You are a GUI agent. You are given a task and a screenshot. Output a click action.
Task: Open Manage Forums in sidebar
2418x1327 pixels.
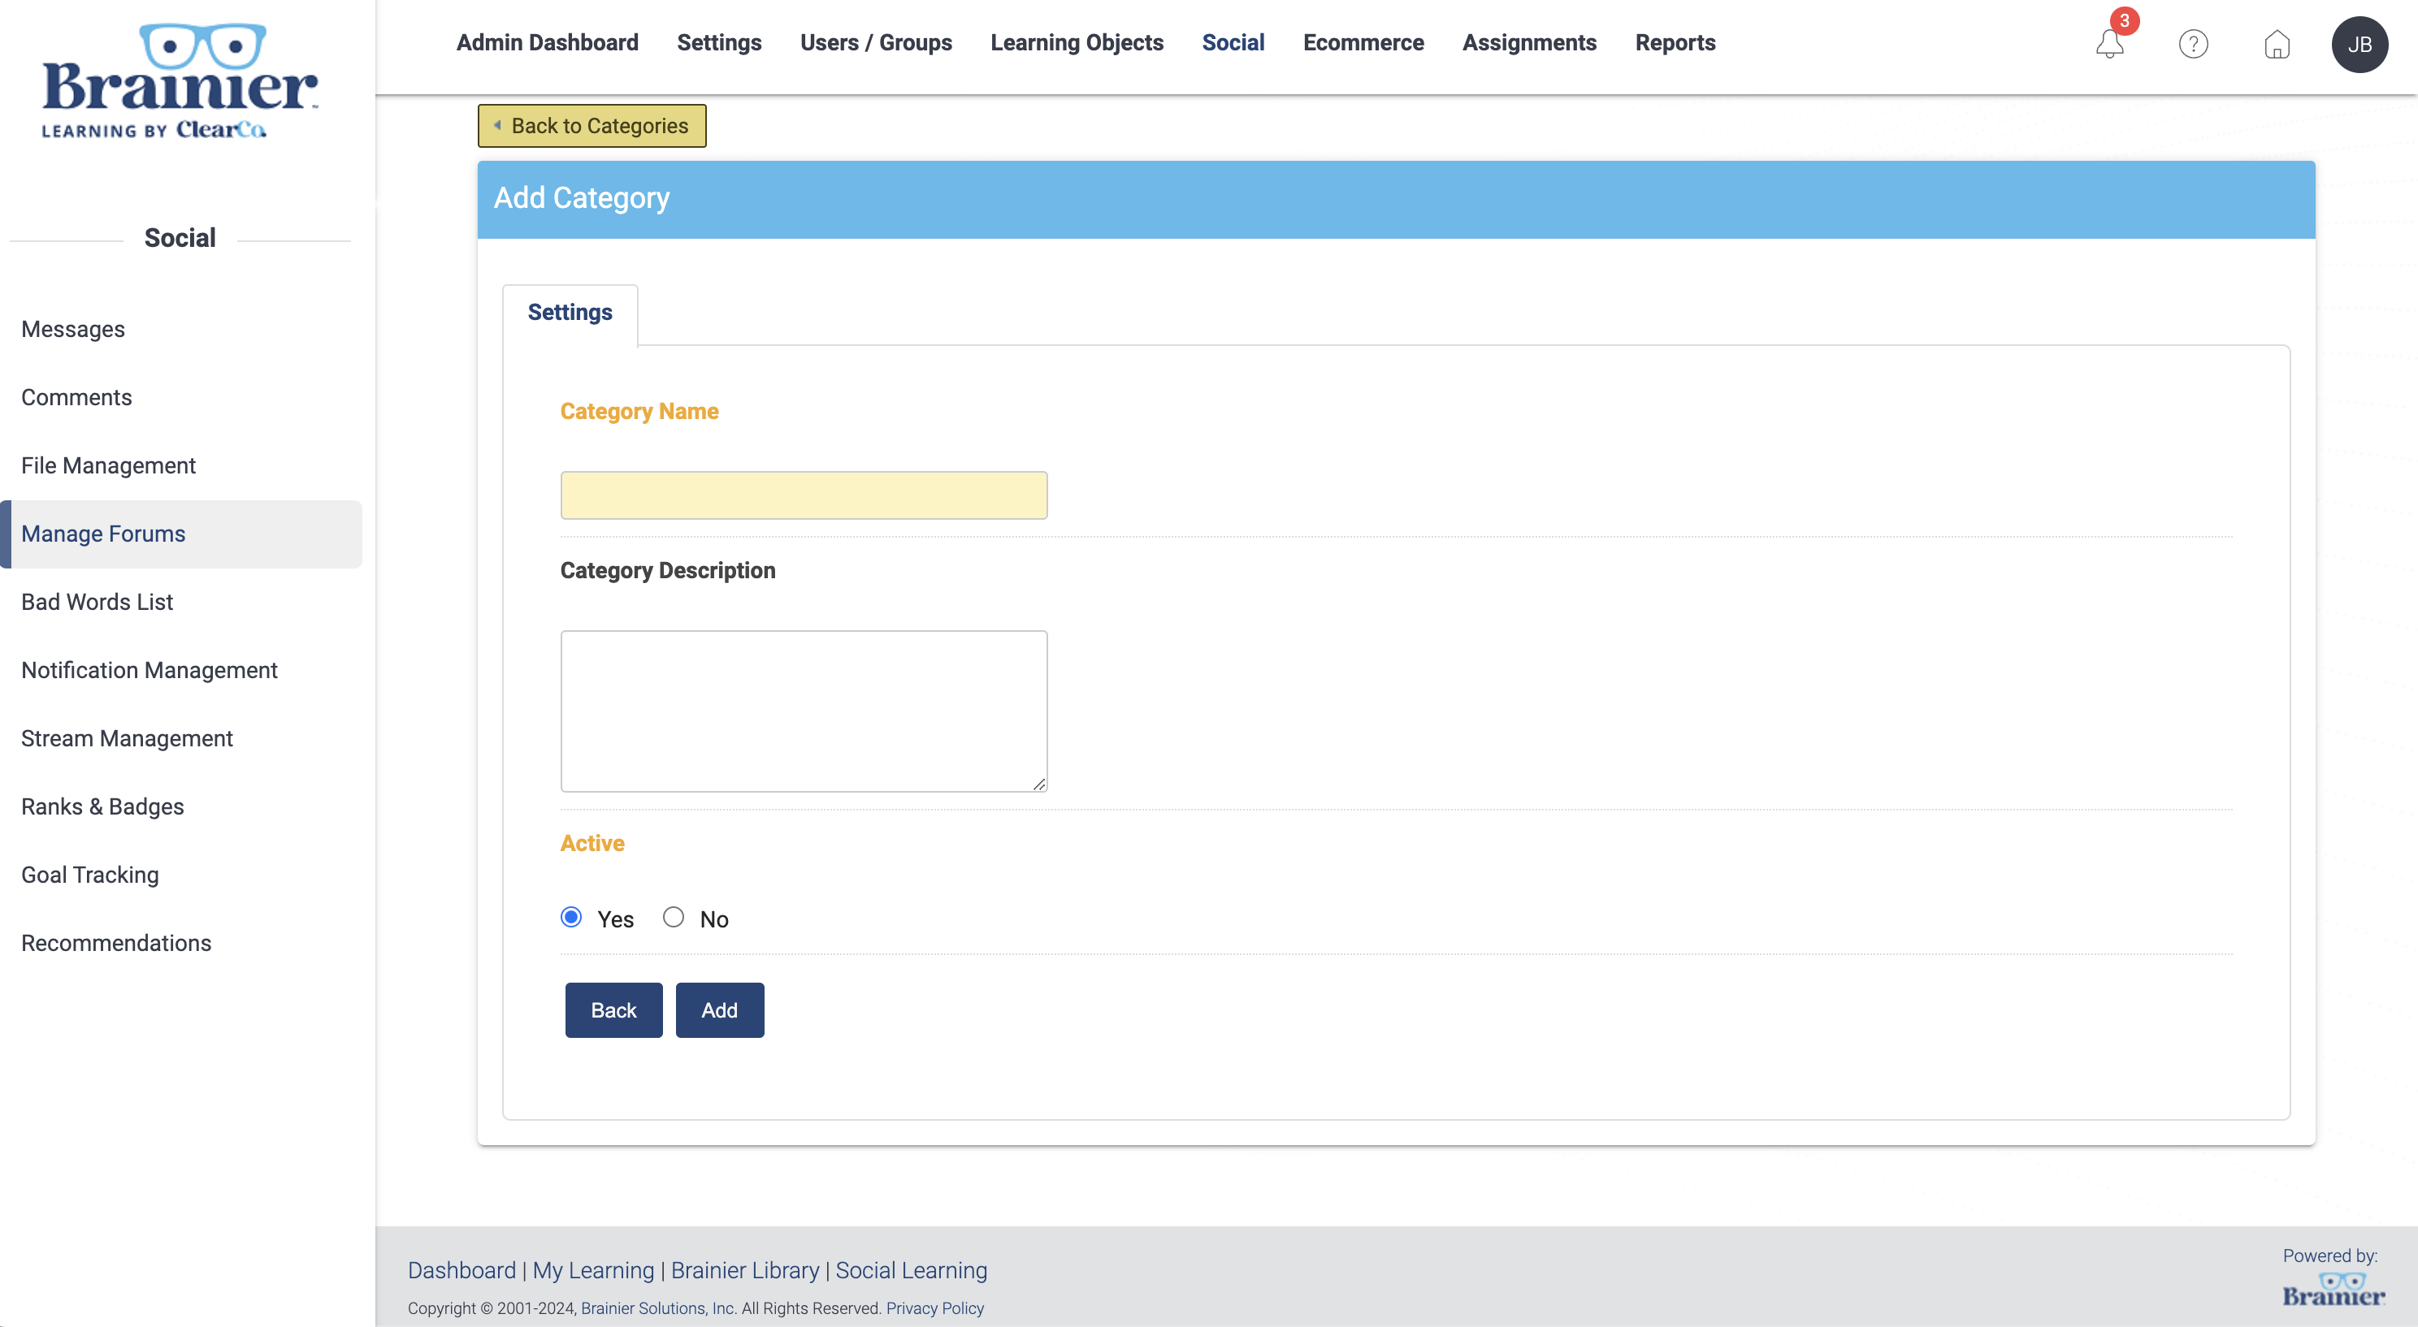click(180, 534)
